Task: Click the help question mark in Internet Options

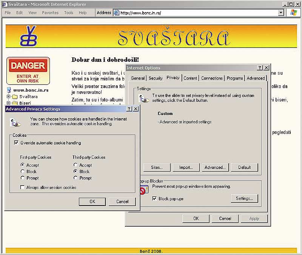Action: click(x=260, y=68)
